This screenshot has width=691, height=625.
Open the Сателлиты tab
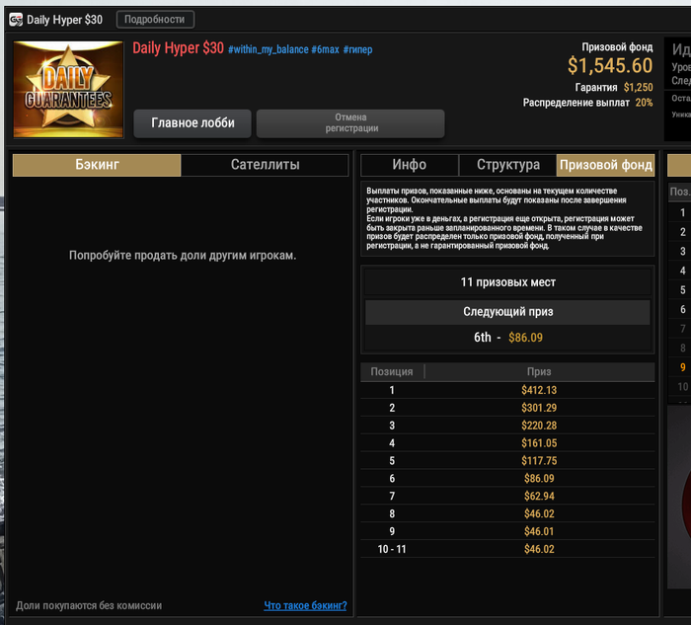(x=265, y=165)
